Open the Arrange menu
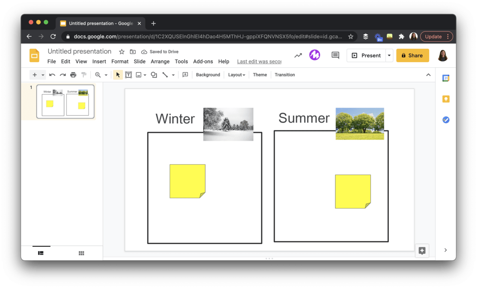This screenshot has height=288, width=477. (160, 61)
